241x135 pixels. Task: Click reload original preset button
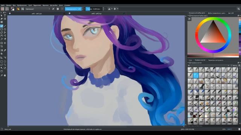pyautogui.click(x=62, y=9)
